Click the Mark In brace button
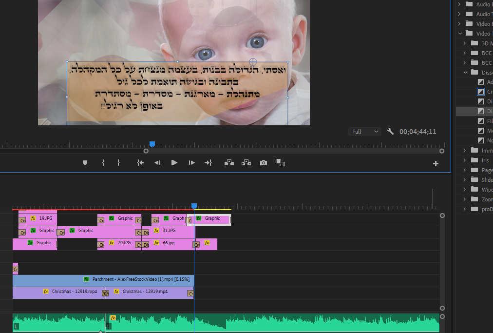This screenshot has height=333, width=493. [103, 163]
